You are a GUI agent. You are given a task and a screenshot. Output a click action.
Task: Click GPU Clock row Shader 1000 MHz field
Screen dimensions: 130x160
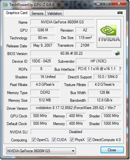point(111,116)
